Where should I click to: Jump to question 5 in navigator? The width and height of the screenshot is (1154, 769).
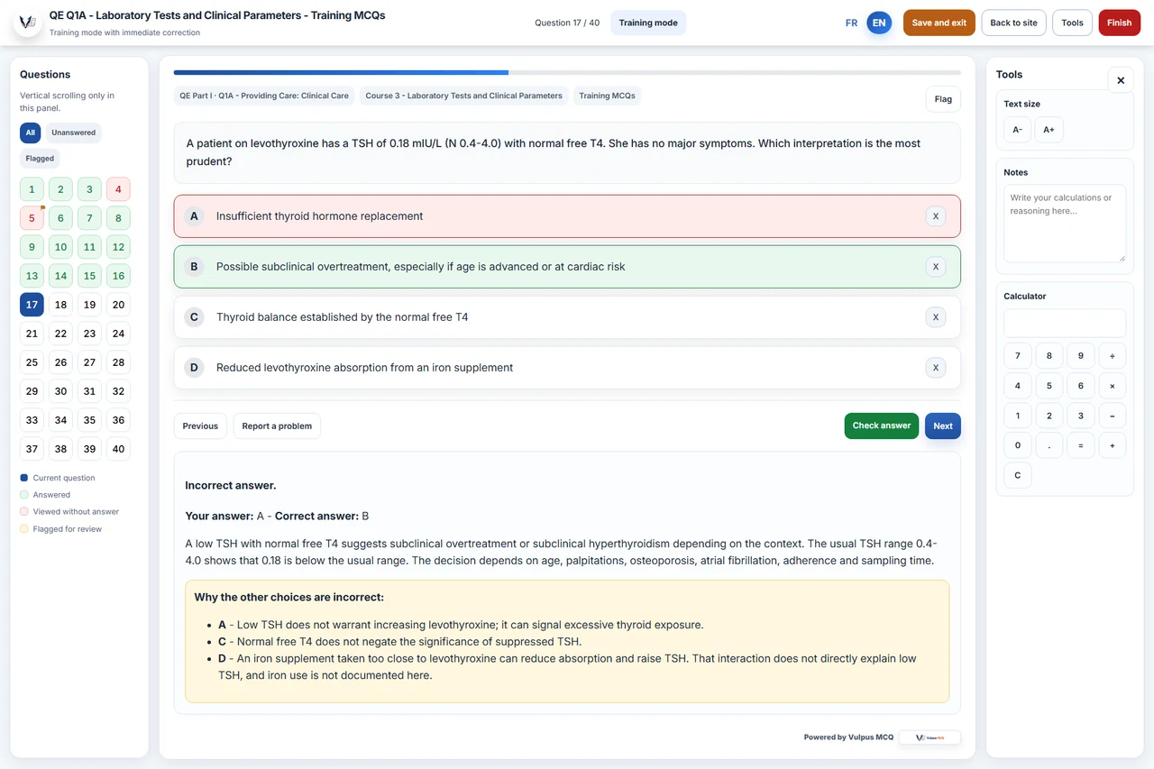pyautogui.click(x=32, y=218)
